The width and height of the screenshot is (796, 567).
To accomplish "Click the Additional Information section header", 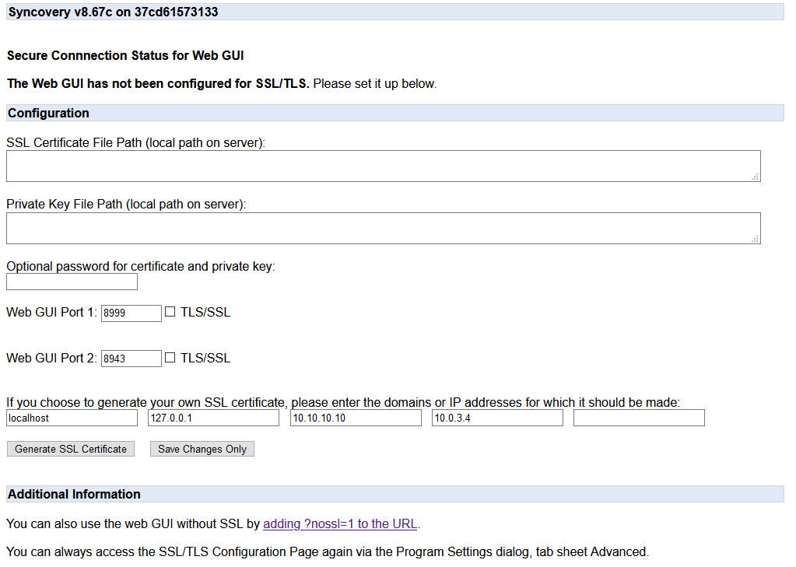I will pos(74,495).
